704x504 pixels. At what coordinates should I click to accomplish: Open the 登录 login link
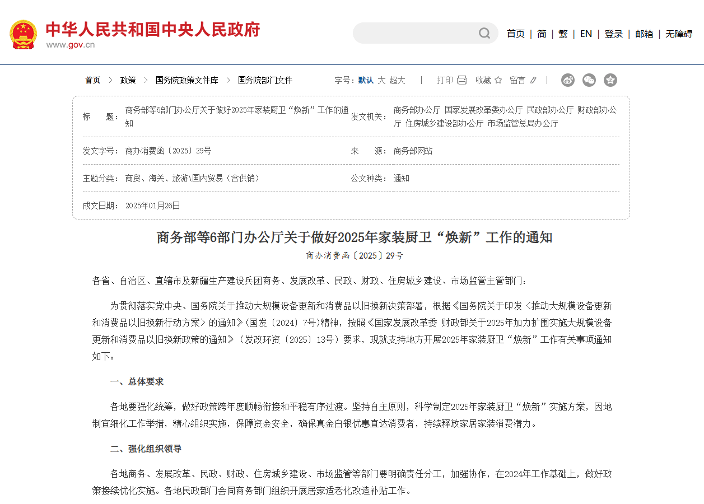(x=613, y=34)
